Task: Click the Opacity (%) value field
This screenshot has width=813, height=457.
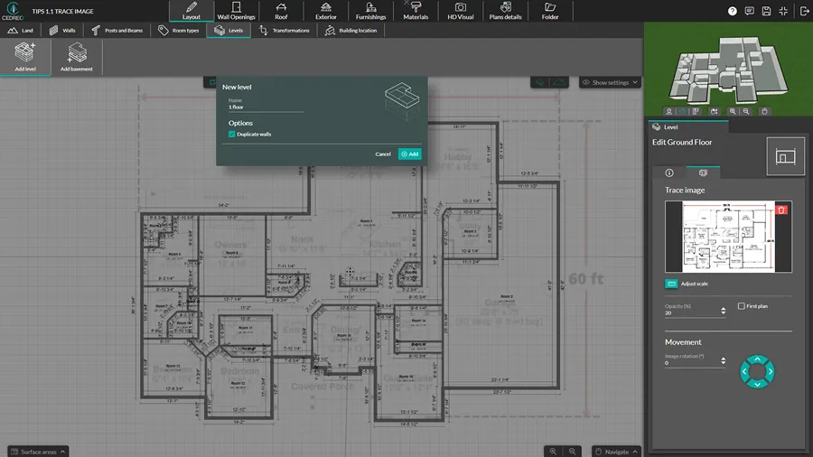Action: click(692, 313)
